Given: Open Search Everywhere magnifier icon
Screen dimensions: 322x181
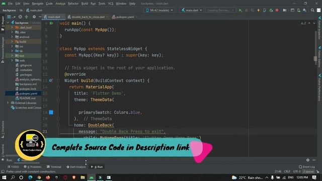Looking at the screenshot, I should 312,10.
